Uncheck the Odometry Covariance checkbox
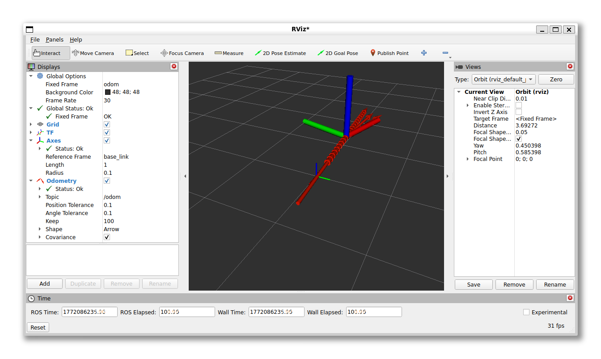This screenshot has height=359, width=601. tap(107, 237)
